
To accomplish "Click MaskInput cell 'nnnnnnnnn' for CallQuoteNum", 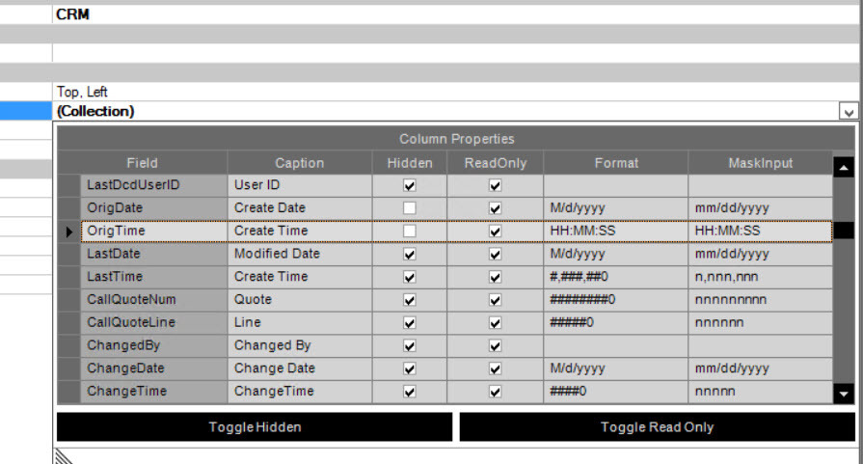I will 761,300.
